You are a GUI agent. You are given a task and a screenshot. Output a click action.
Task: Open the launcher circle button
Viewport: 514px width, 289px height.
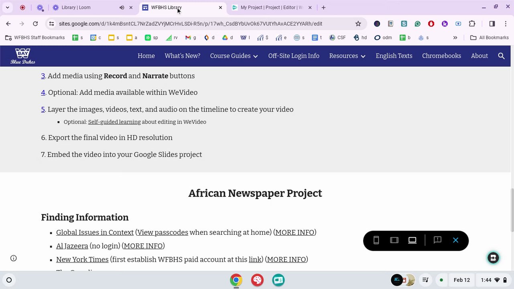[x=9, y=280]
